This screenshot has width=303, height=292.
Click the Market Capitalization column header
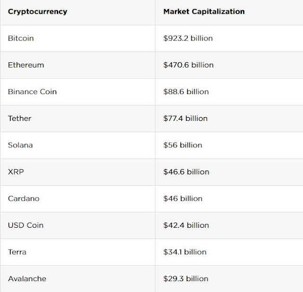(204, 11)
